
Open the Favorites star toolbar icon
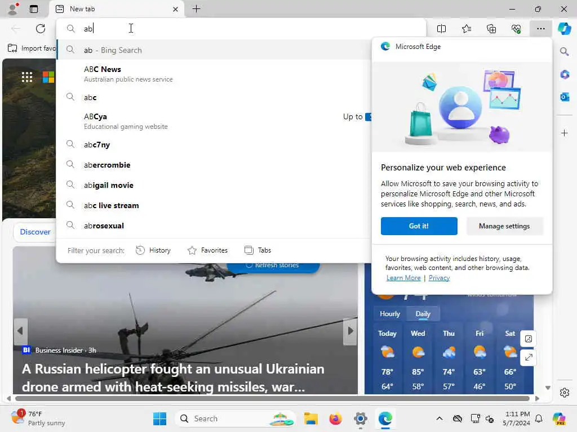(x=466, y=29)
